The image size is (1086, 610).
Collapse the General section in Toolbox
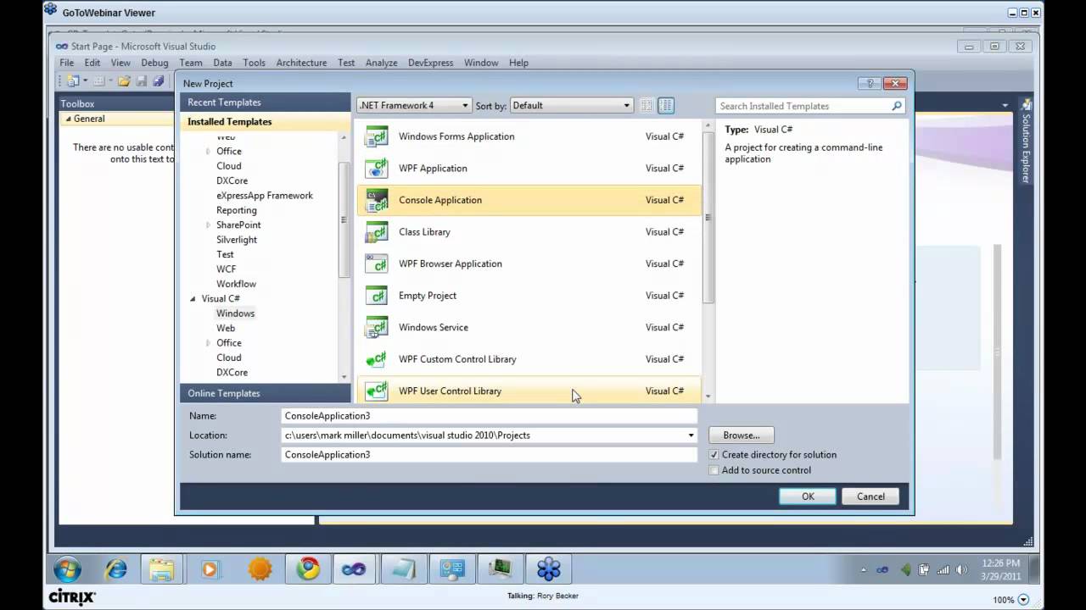pyautogui.click(x=69, y=119)
